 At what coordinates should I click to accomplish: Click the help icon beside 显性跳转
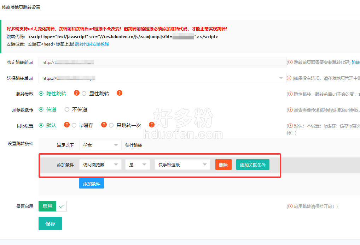[120, 93]
